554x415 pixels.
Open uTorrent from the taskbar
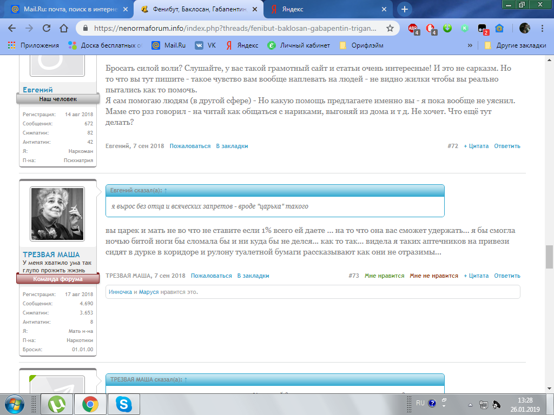coord(57,404)
